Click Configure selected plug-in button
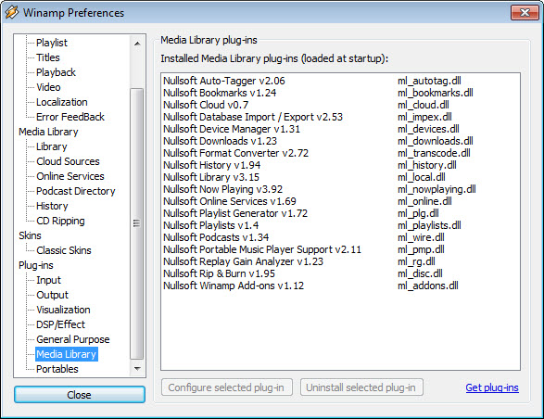This screenshot has height=419, width=544. pos(226,387)
